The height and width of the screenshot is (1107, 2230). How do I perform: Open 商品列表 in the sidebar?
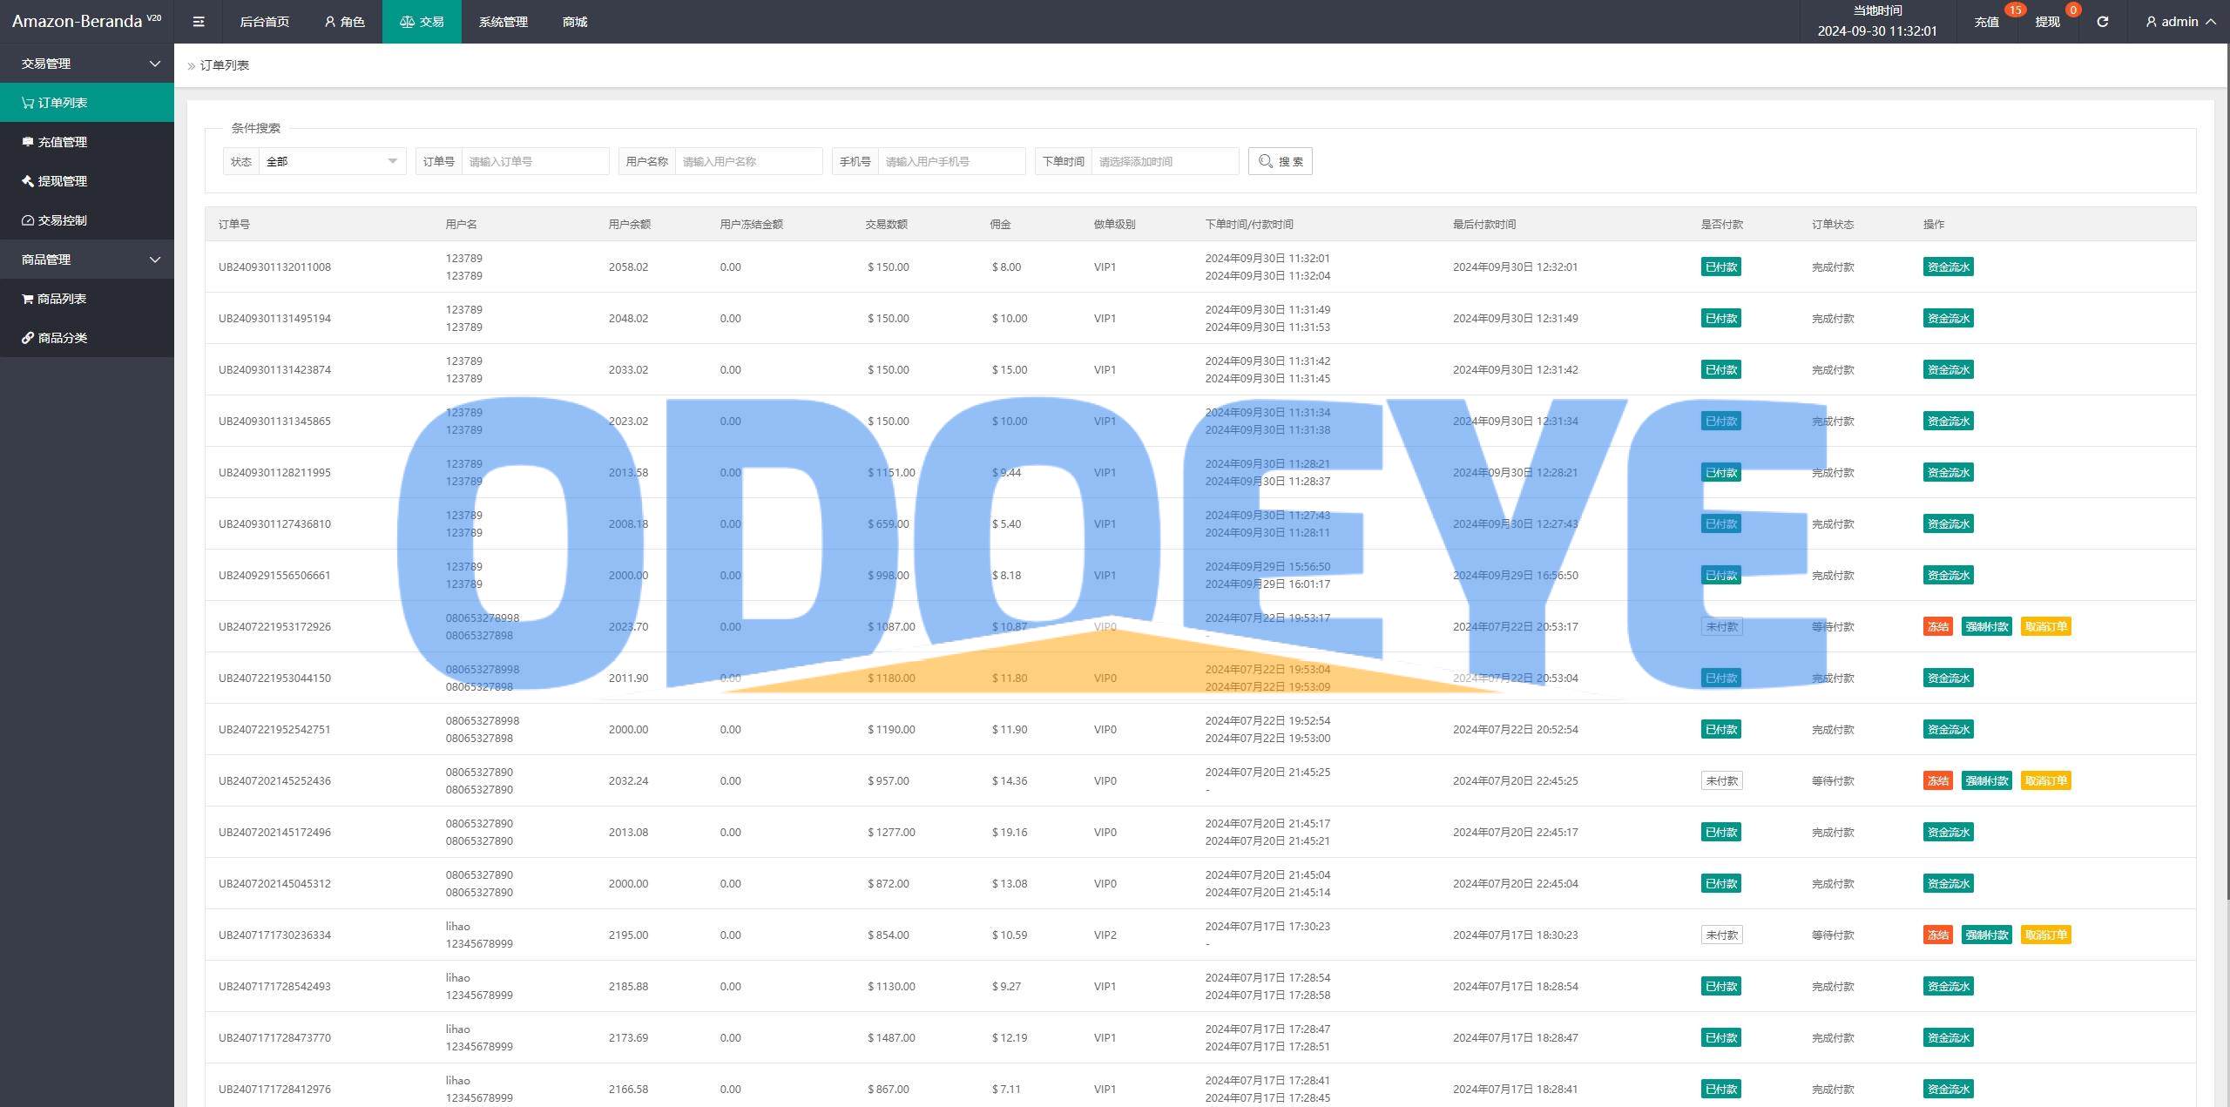coord(87,299)
